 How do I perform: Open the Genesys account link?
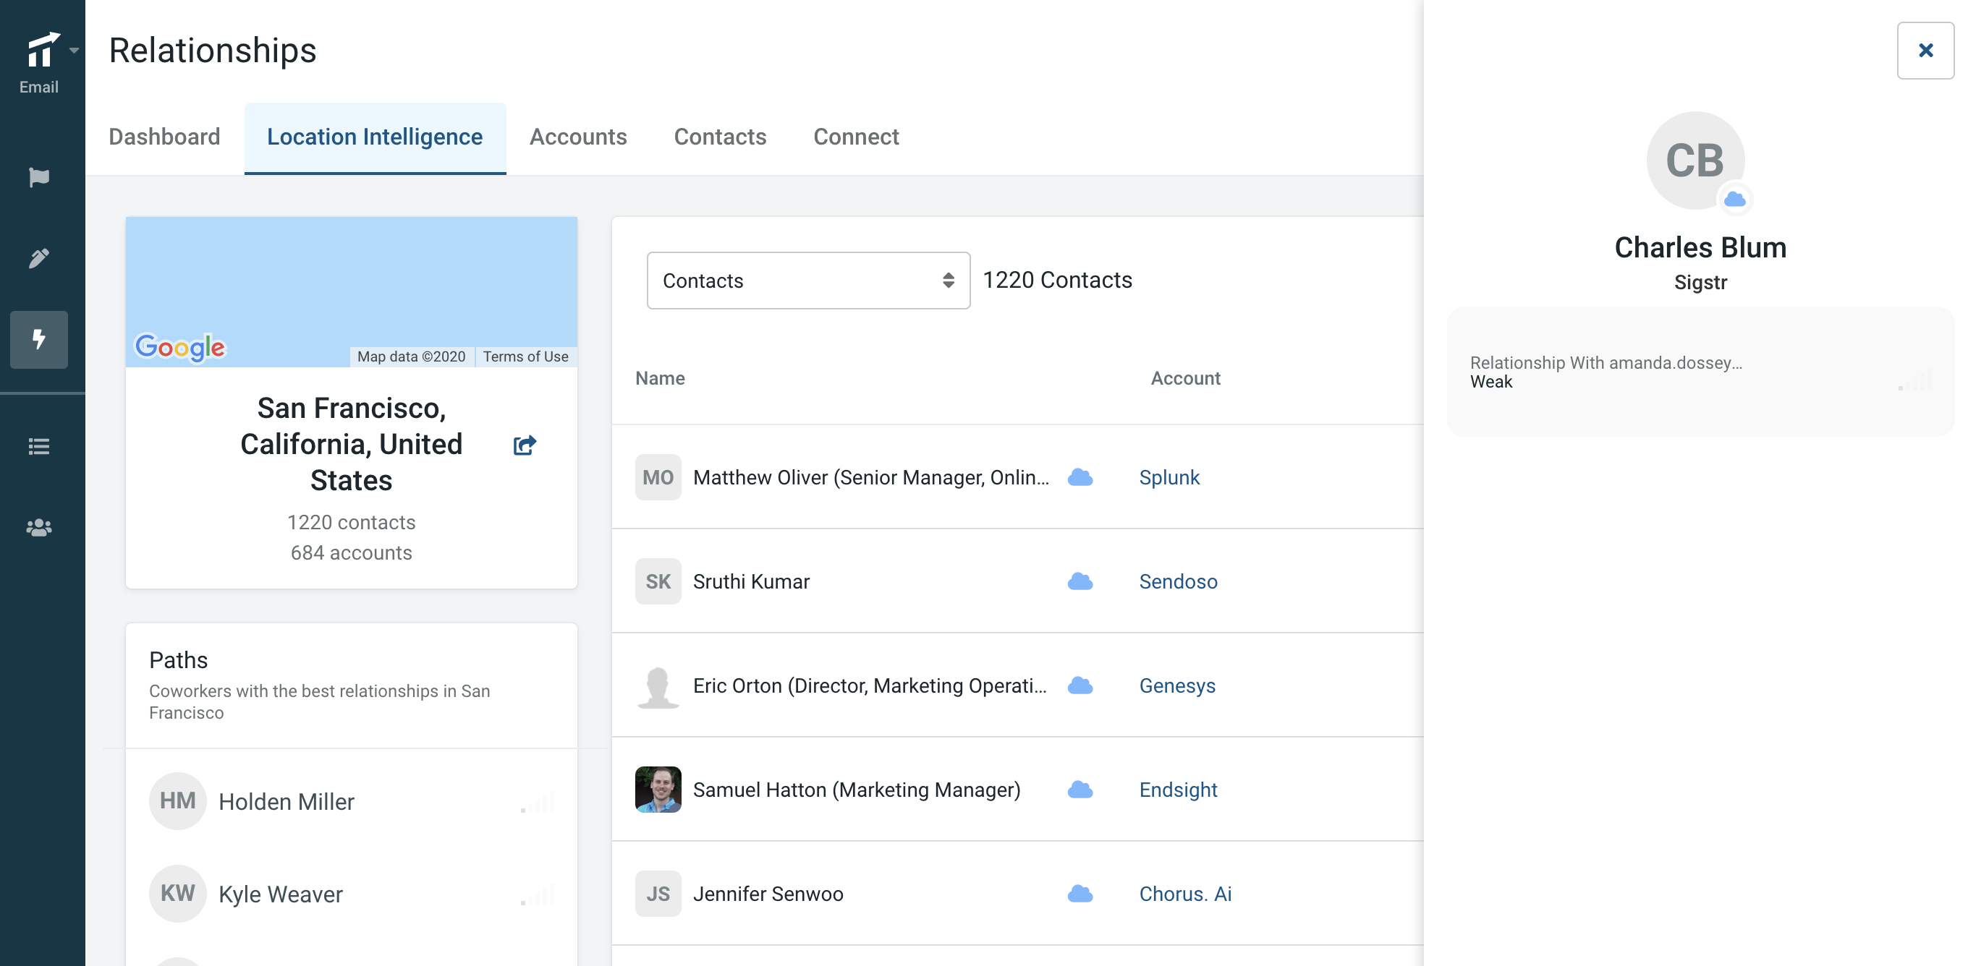point(1176,685)
